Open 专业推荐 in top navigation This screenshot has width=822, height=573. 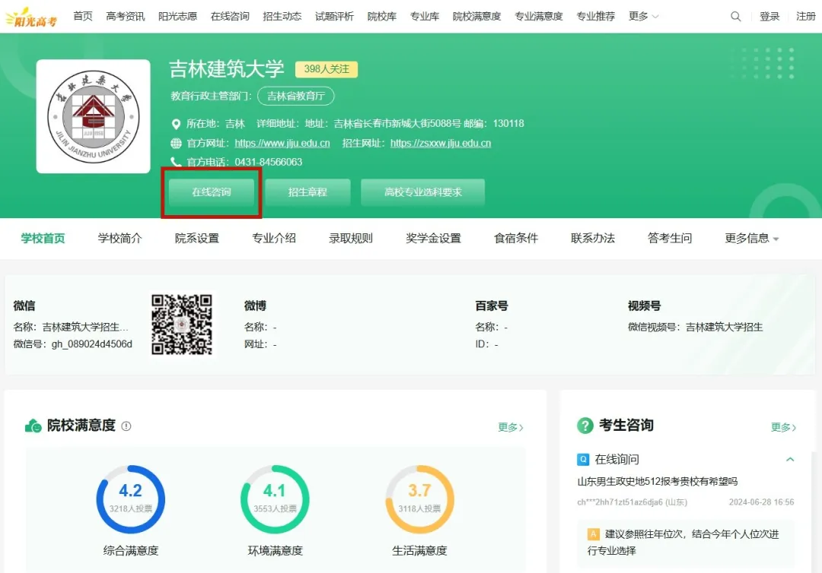click(x=595, y=16)
